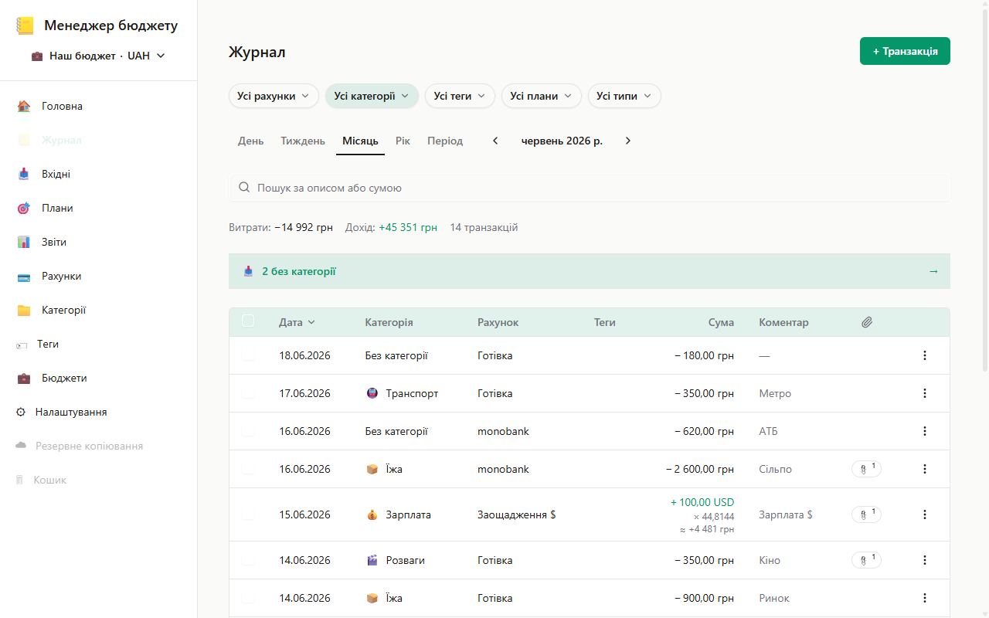This screenshot has height=618, width=989.
Task: Select checkbox for Зарплата 15.06.2026 row
Action: (x=248, y=514)
